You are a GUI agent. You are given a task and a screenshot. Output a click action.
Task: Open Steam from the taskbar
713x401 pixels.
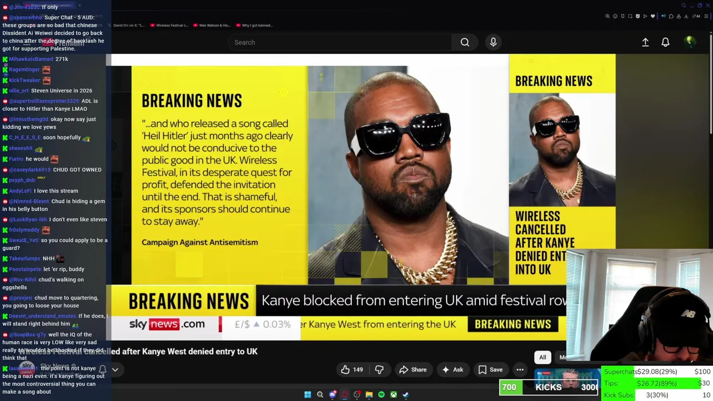[406, 394]
